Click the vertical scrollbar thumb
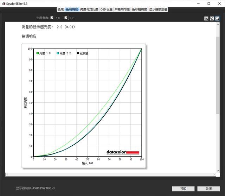Image resolution: width=225 pixels, height=196 pixels. coord(218,75)
